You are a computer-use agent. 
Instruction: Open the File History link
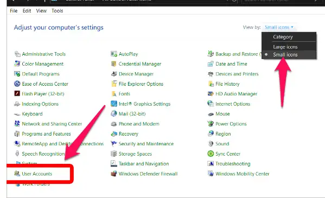pyautogui.click(x=227, y=84)
